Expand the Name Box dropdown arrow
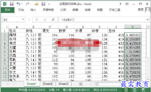The width and height of the screenshot is (151, 92). [23, 19]
